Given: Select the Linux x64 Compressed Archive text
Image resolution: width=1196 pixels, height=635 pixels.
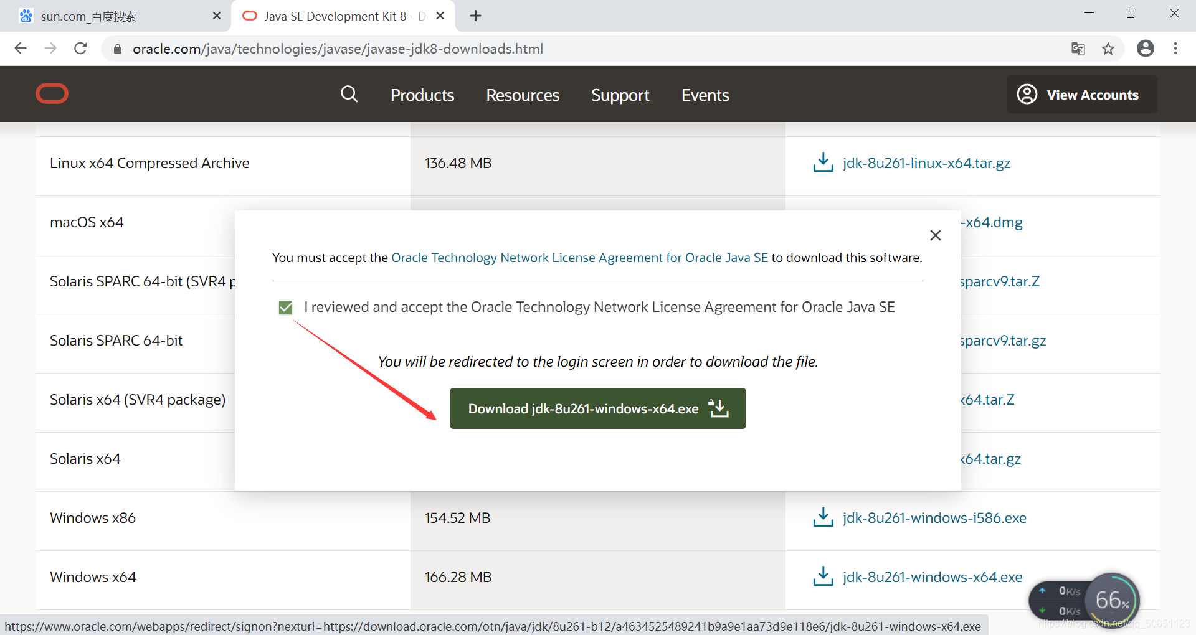Looking at the screenshot, I should pyautogui.click(x=149, y=163).
